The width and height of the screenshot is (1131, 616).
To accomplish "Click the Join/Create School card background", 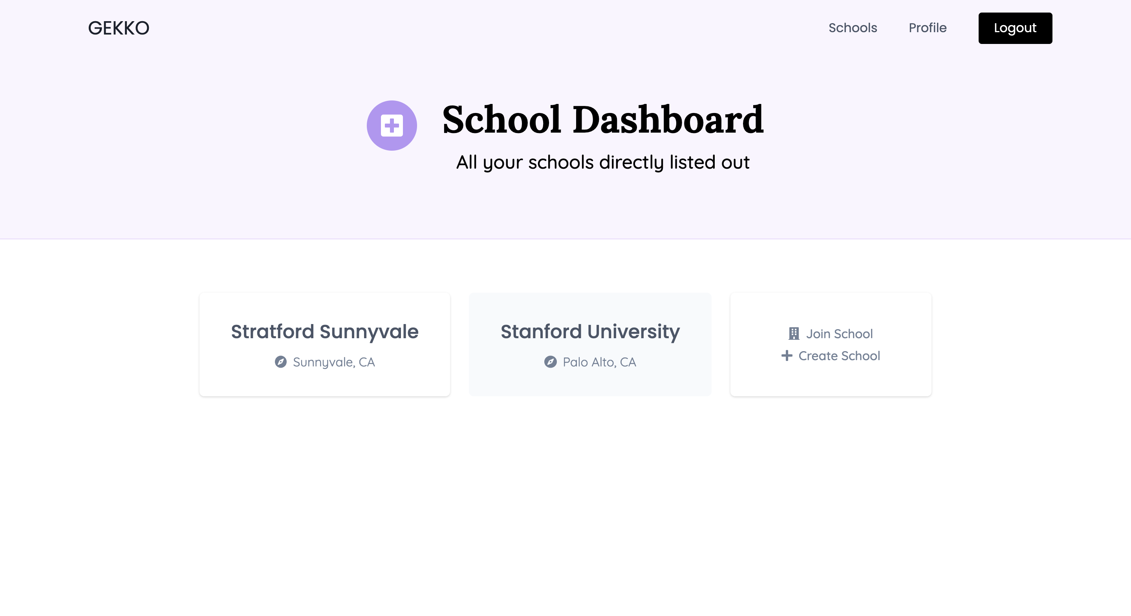I will pos(830,382).
